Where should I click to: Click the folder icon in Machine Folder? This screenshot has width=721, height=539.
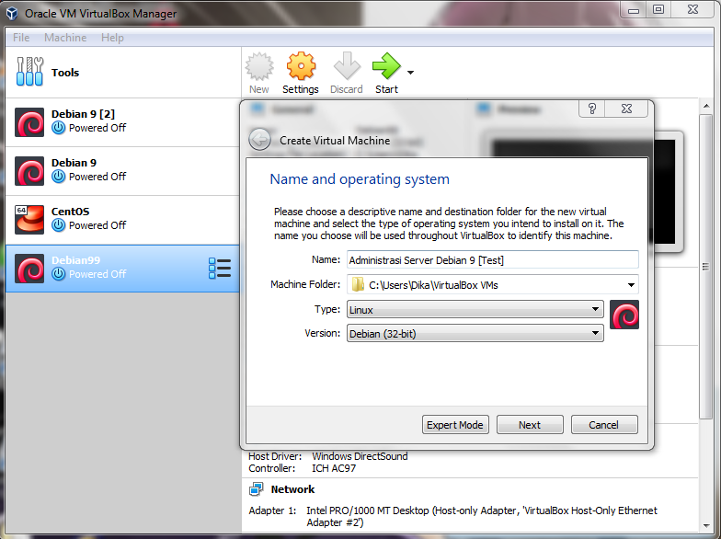pyautogui.click(x=358, y=285)
